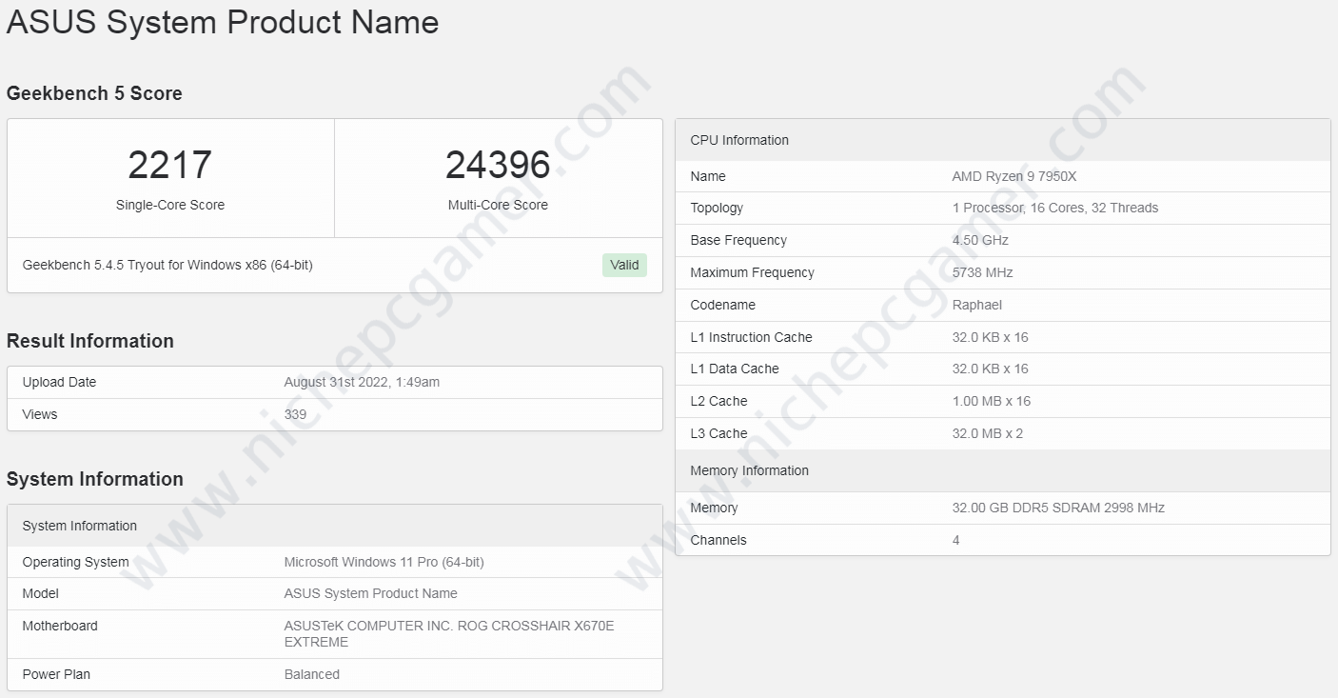1338x698 pixels.
Task: Click the ASUS System Product Name heading
Action: coord(223,22)
